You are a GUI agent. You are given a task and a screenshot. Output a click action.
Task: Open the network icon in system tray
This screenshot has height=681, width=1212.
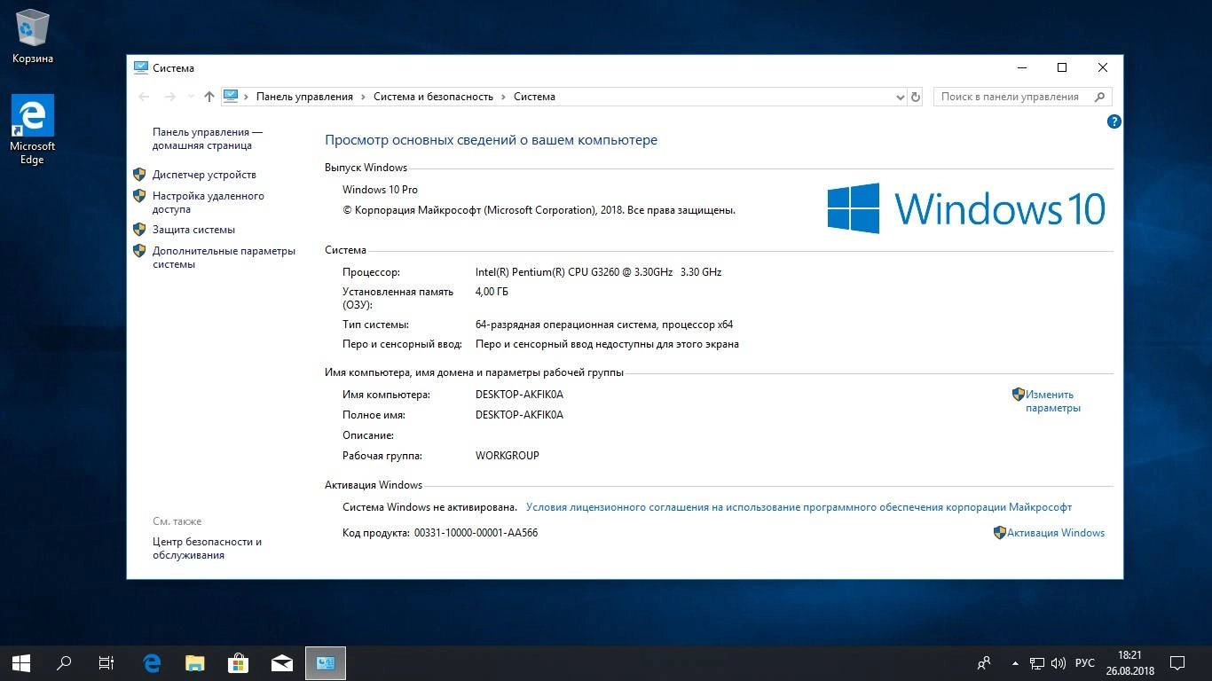click(1037, 662)
